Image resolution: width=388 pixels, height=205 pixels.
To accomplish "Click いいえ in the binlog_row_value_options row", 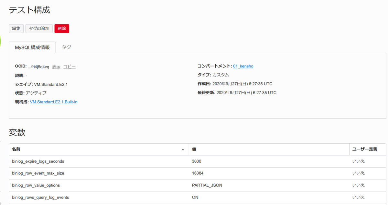I will 359,185.
